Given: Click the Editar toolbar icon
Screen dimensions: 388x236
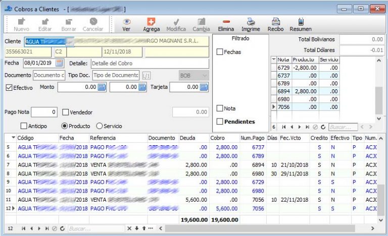Looking at the screenshot, I should (45, 22).
